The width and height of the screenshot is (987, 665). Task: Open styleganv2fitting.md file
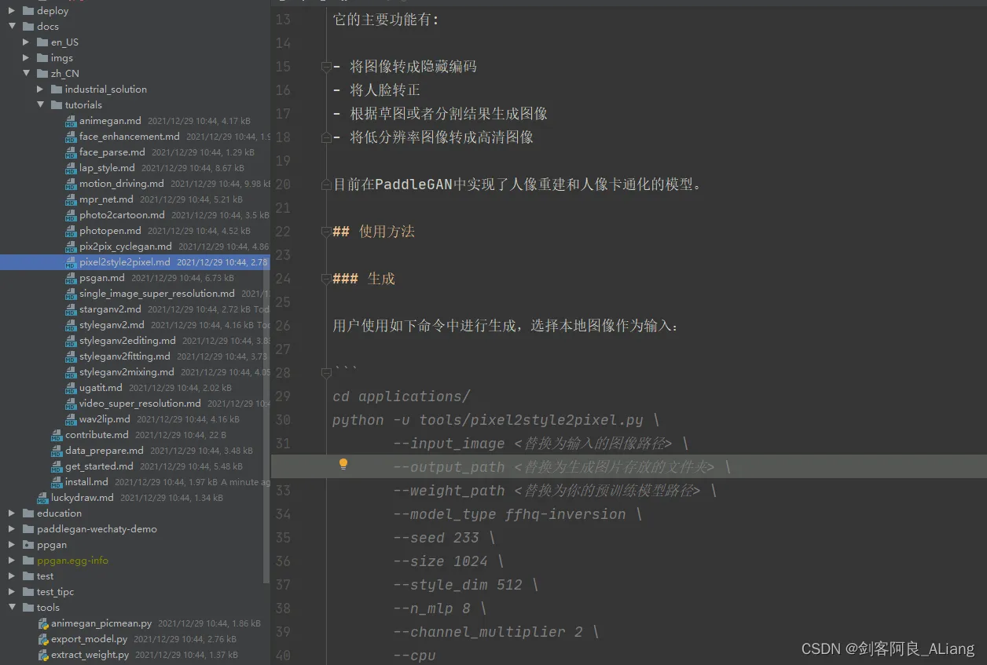125,356
